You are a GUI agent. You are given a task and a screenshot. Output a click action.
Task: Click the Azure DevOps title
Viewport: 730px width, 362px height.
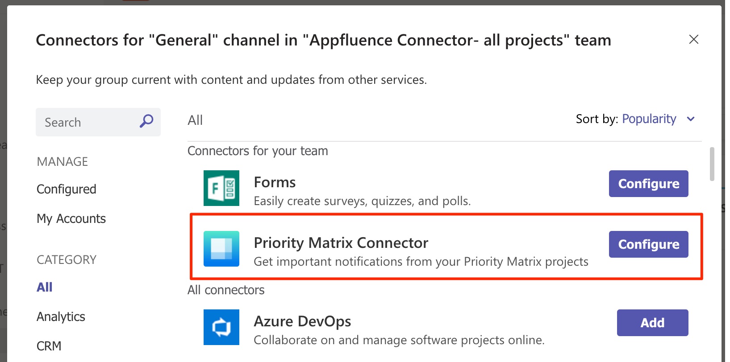click(x=302, y=321)
